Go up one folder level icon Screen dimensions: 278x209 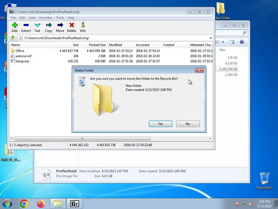point(12,38)
